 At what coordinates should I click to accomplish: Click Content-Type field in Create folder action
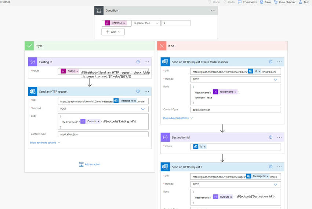pos(236,110)
